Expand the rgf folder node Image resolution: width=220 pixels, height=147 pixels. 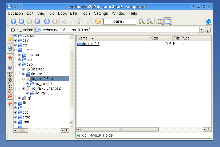click(x=20, y=98)
